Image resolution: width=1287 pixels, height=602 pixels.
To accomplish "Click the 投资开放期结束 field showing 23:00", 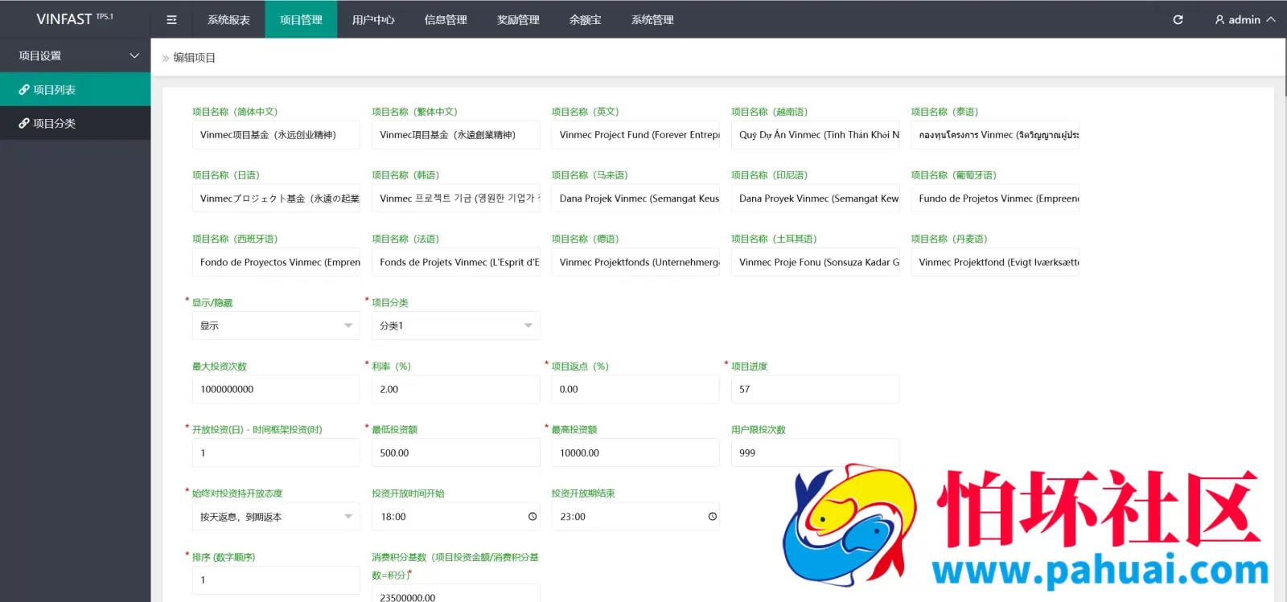I will pos(635,517).
